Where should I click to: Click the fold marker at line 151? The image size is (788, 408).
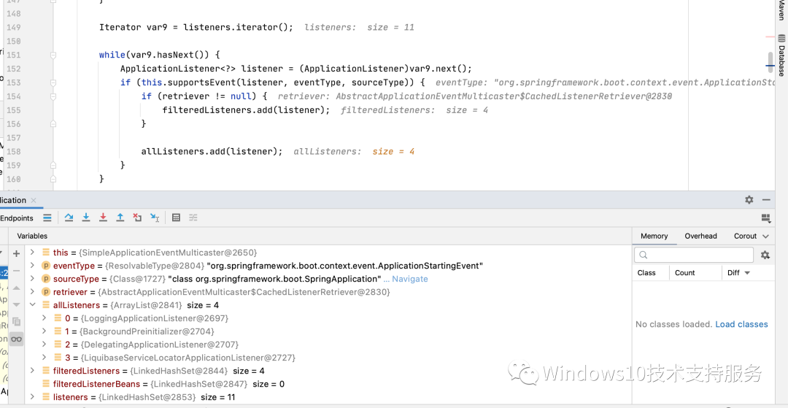pyautogui.click(x=53, y=55)
